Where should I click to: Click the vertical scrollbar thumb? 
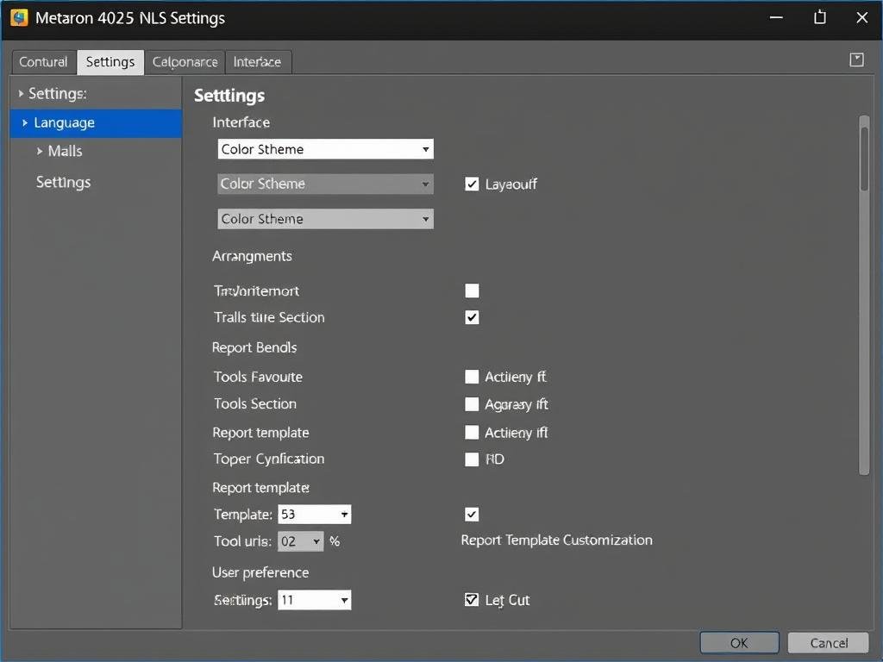(864, 155)
